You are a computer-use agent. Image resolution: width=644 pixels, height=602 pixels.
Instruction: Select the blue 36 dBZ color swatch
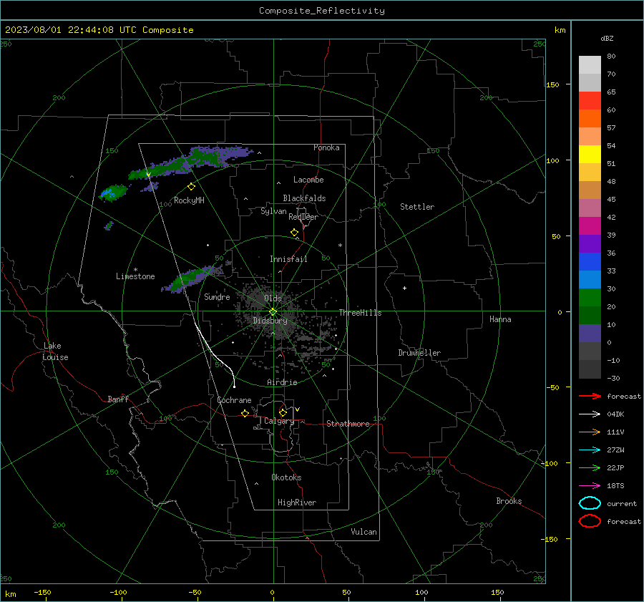(x=590, y=261)
